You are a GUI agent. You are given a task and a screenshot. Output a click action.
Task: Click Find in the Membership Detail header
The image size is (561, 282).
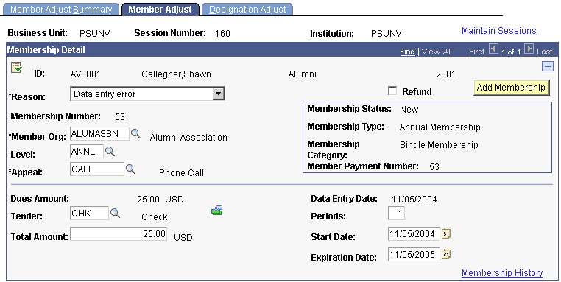(407, 52)
